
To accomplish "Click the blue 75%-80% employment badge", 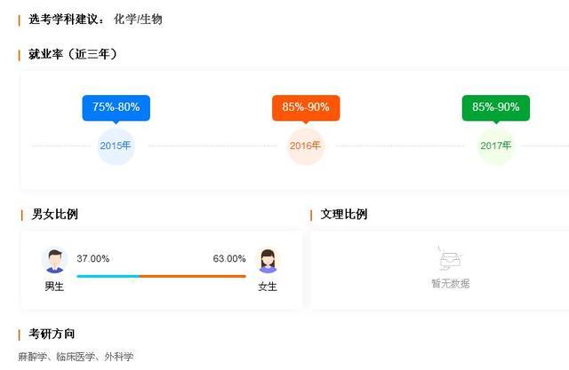I will coord(116,107).
